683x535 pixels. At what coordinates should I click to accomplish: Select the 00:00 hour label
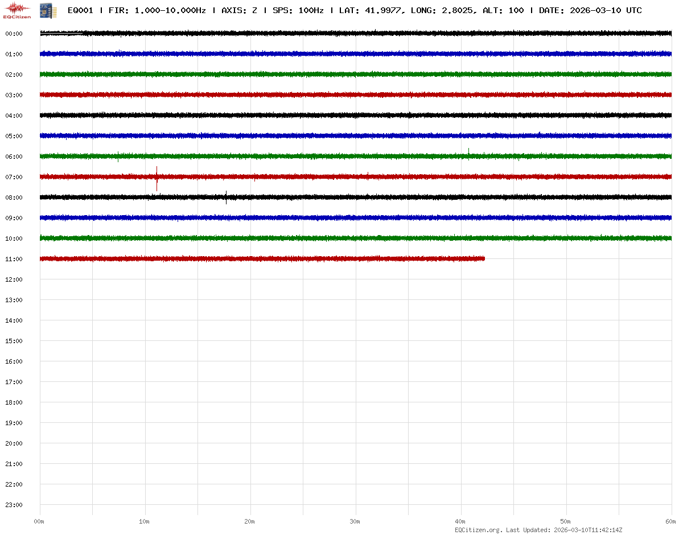pos(14,34)
